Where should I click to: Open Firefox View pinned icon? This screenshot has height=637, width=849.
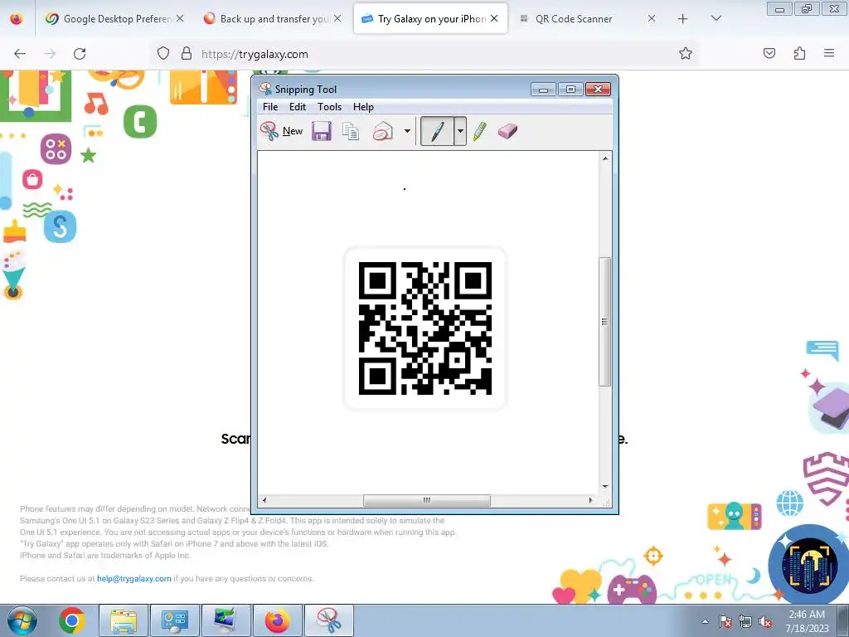point(17,19)
